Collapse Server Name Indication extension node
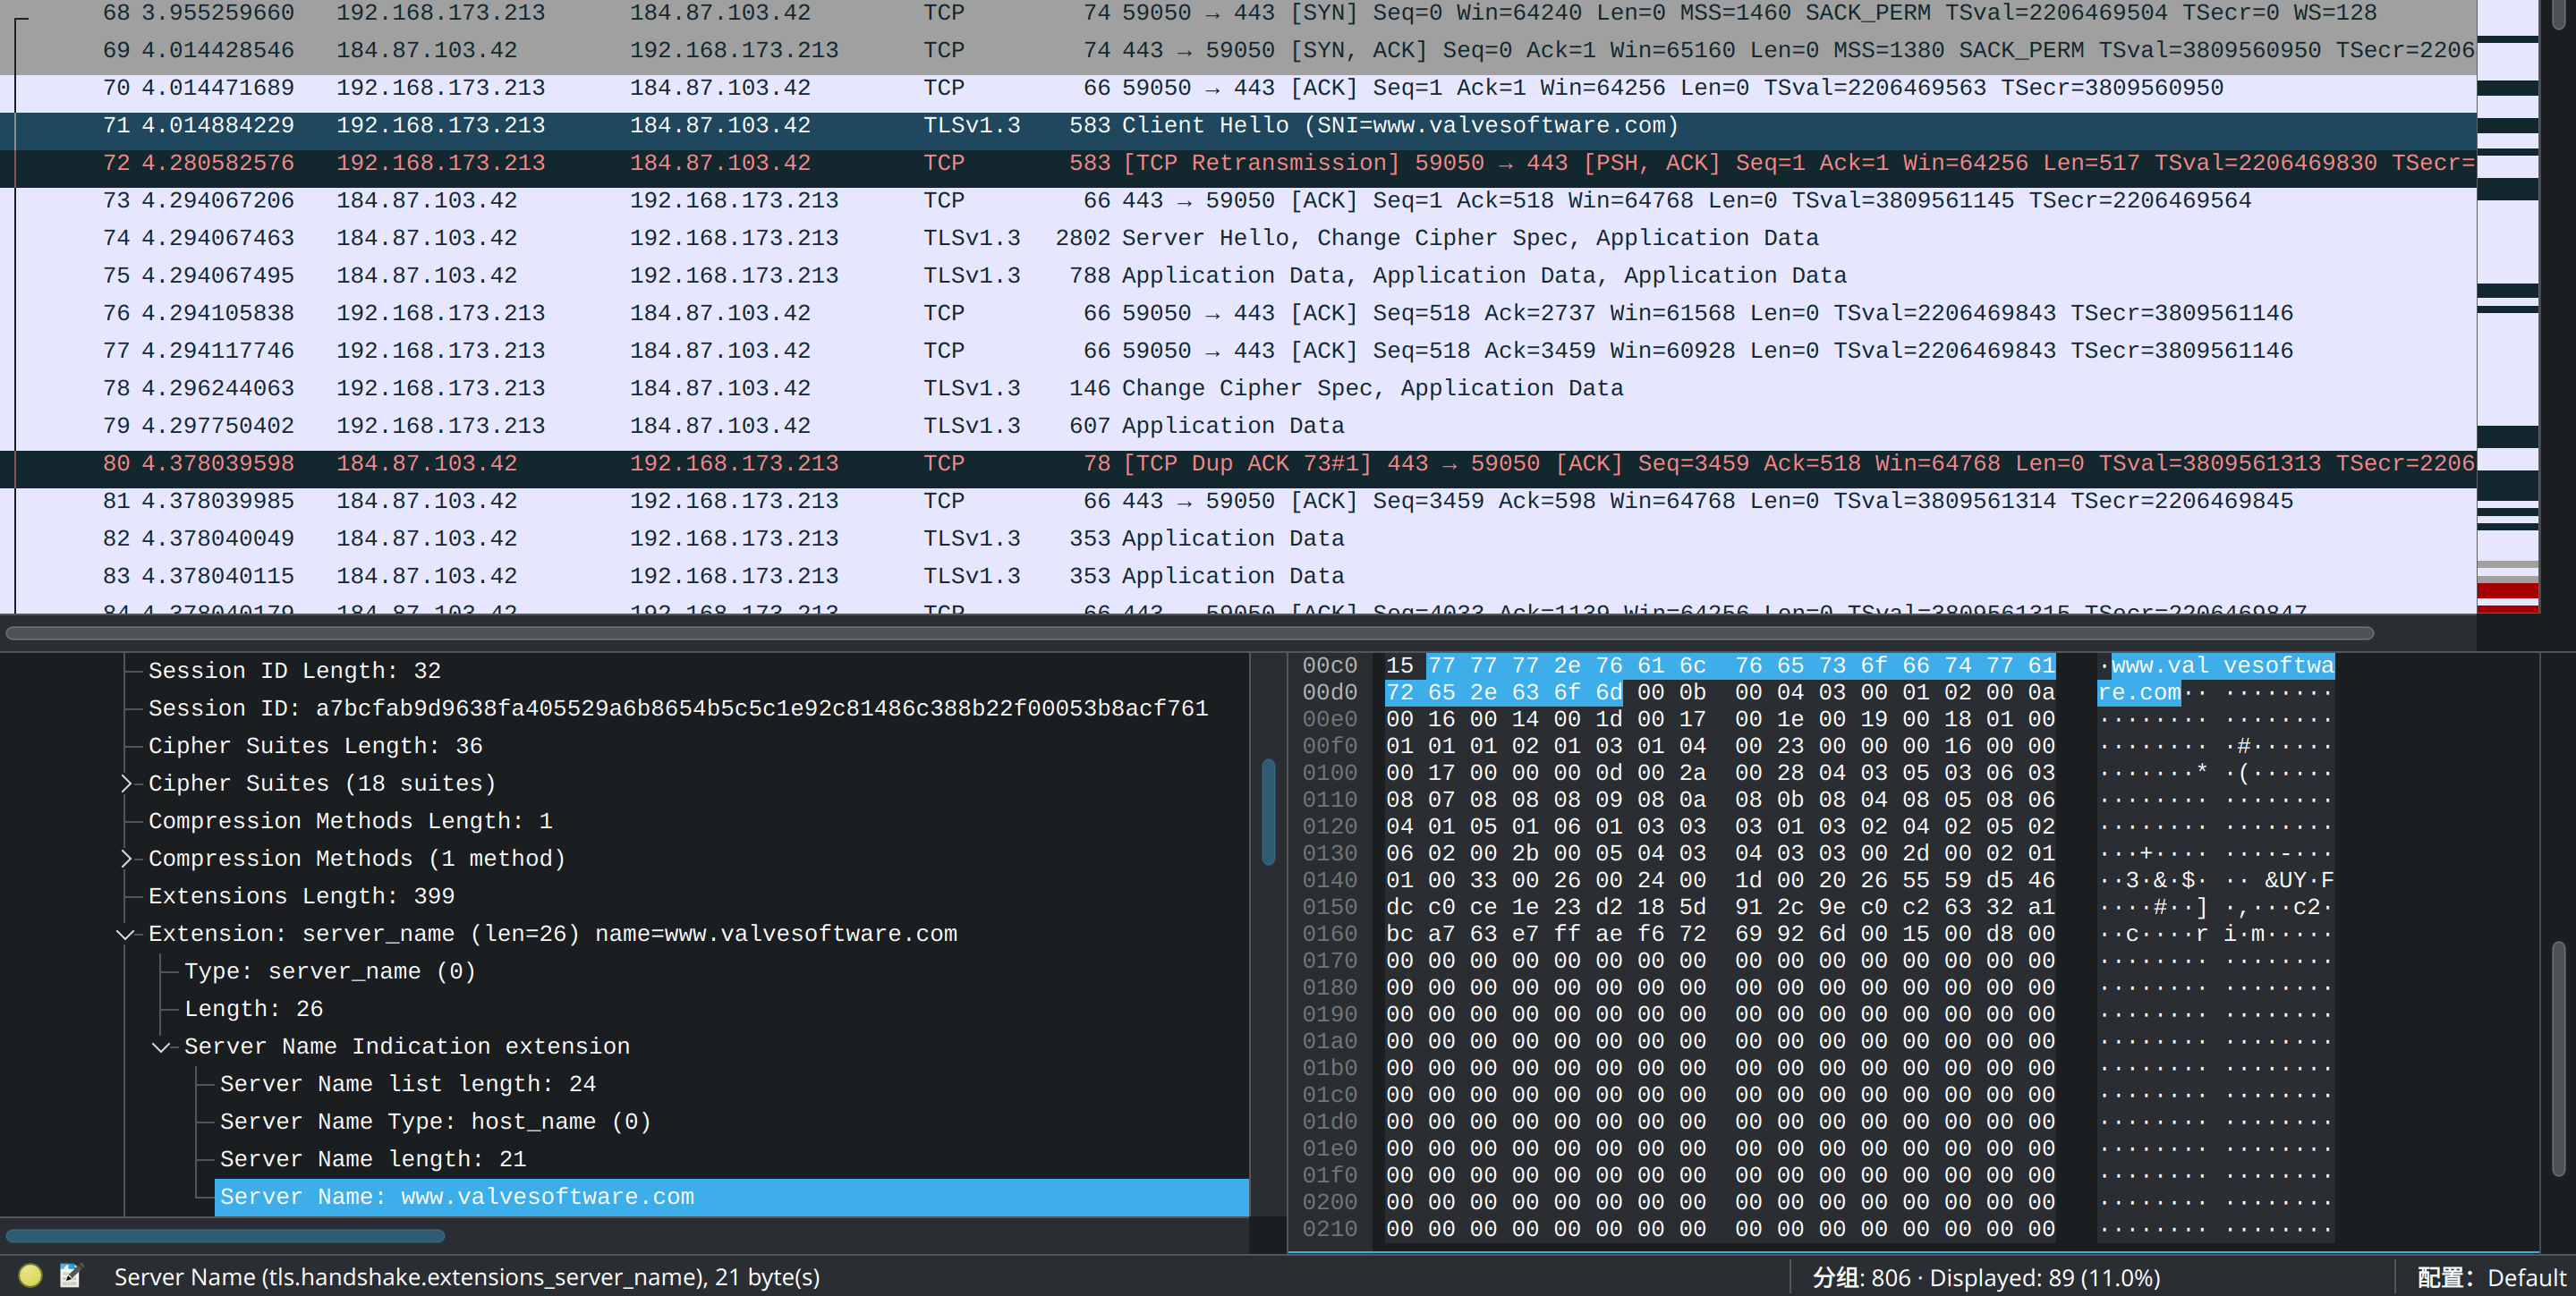This screenshot has height=1296, width=2576. 161,1046
